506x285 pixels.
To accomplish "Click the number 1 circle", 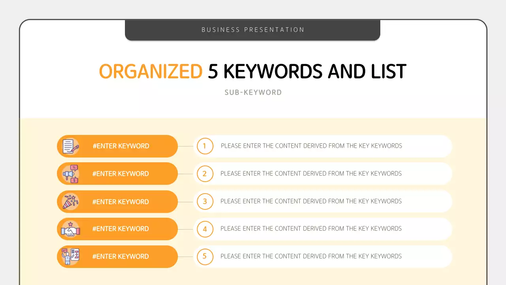I will pos(205,146).
